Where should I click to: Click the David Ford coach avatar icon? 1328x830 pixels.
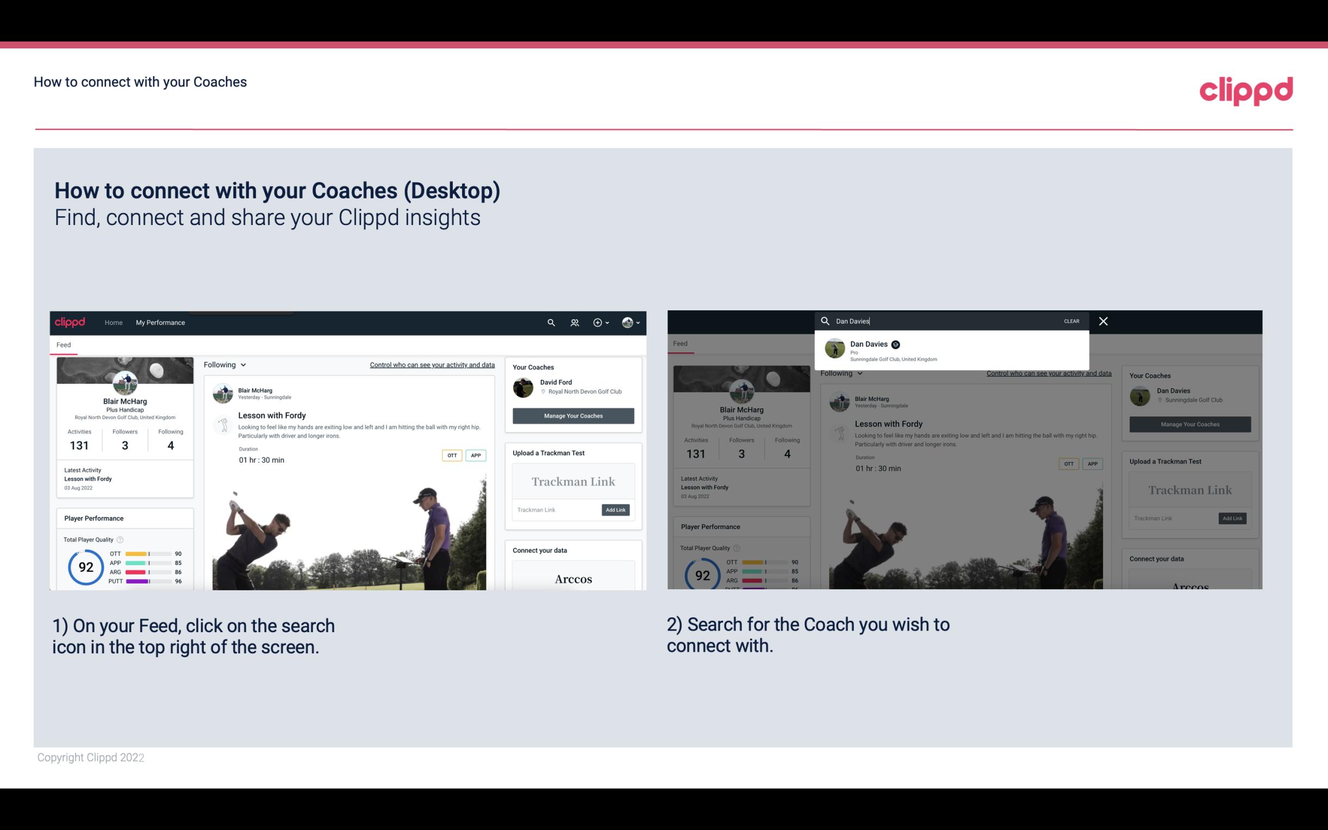click(x=524, y=386)
